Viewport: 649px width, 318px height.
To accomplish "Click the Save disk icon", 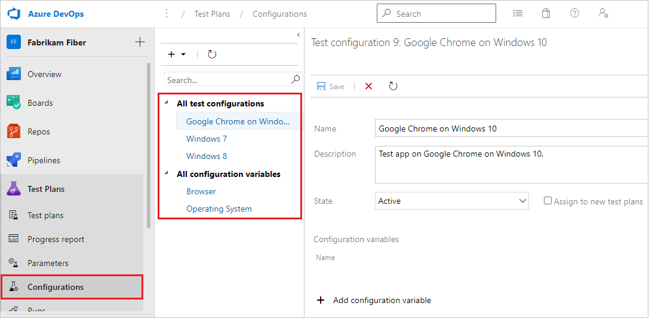I will coord(322,86).
